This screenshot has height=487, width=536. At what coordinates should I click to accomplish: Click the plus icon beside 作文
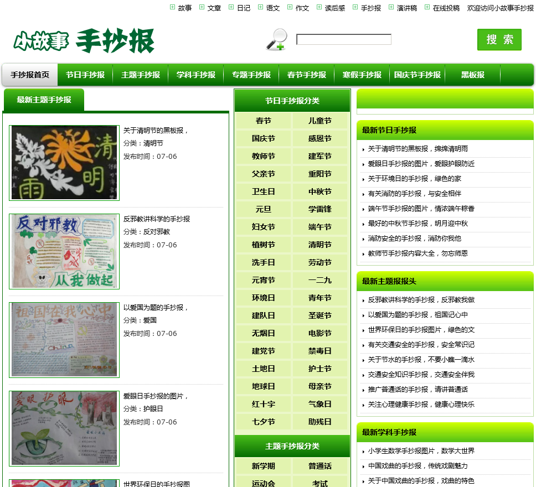(x=290, y=7)
